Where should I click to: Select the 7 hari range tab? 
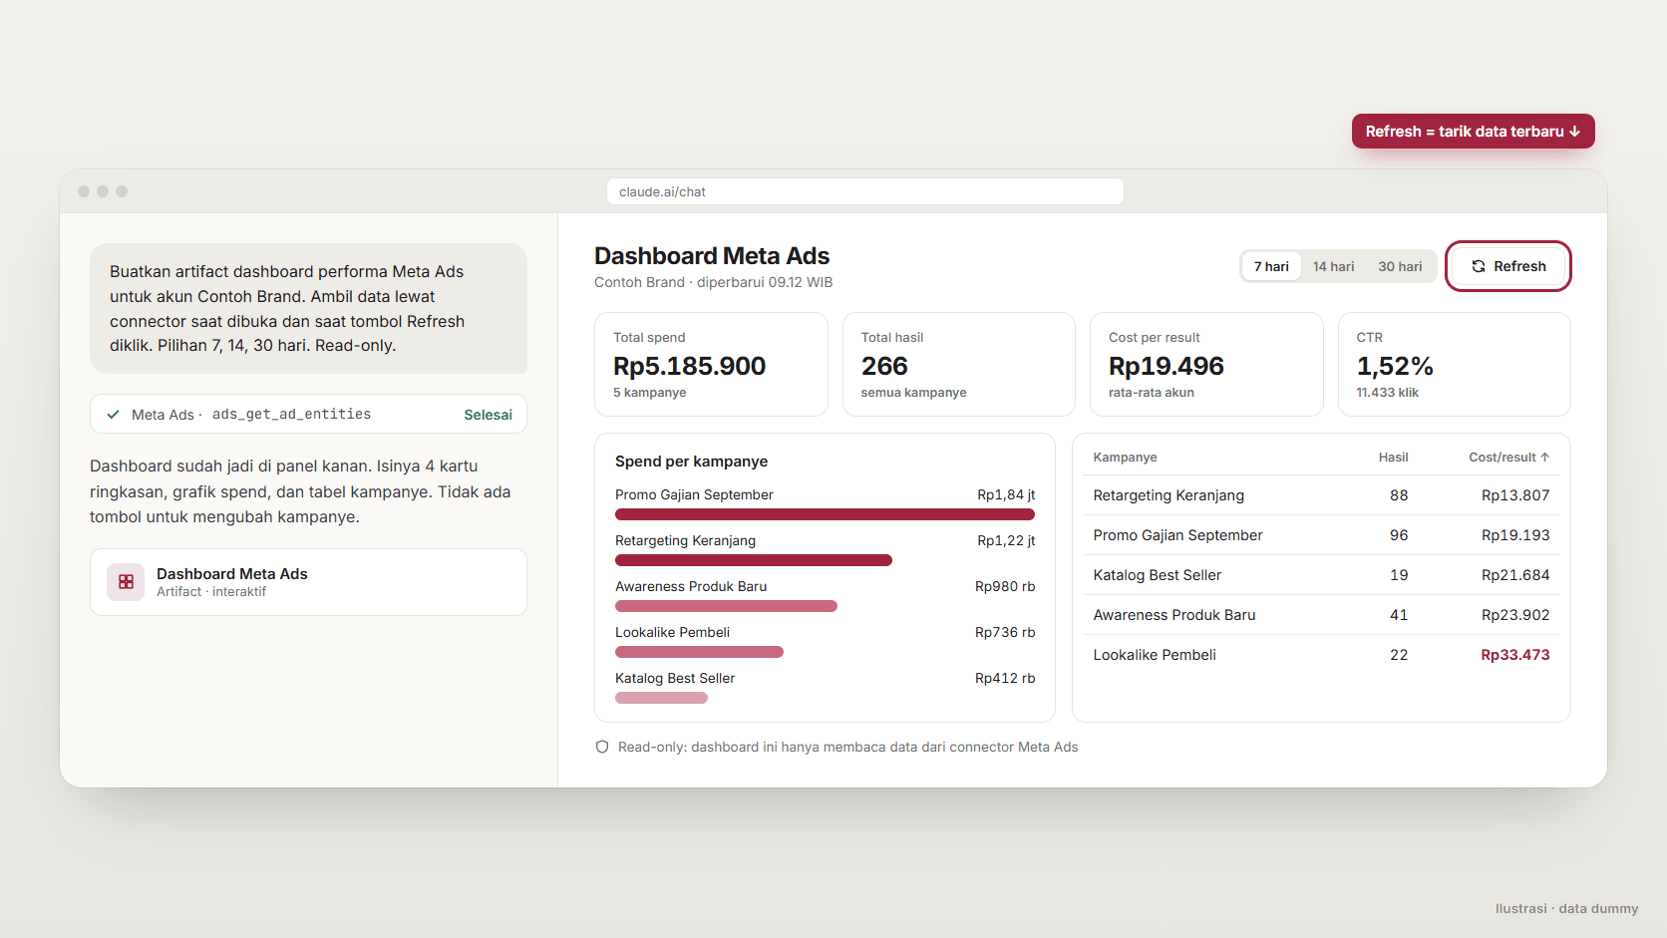coord(1271,266)
